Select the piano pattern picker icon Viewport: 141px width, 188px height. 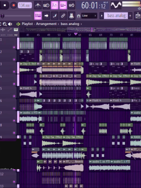point(16,30)
